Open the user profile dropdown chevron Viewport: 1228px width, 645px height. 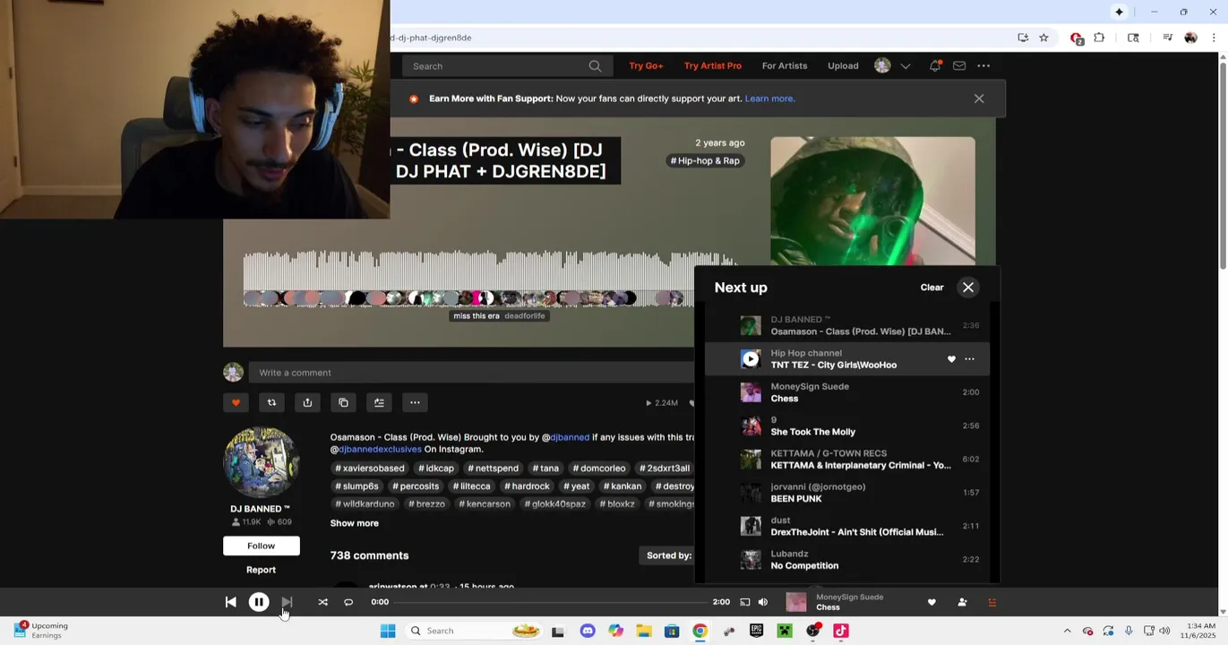tap(906, 66)
